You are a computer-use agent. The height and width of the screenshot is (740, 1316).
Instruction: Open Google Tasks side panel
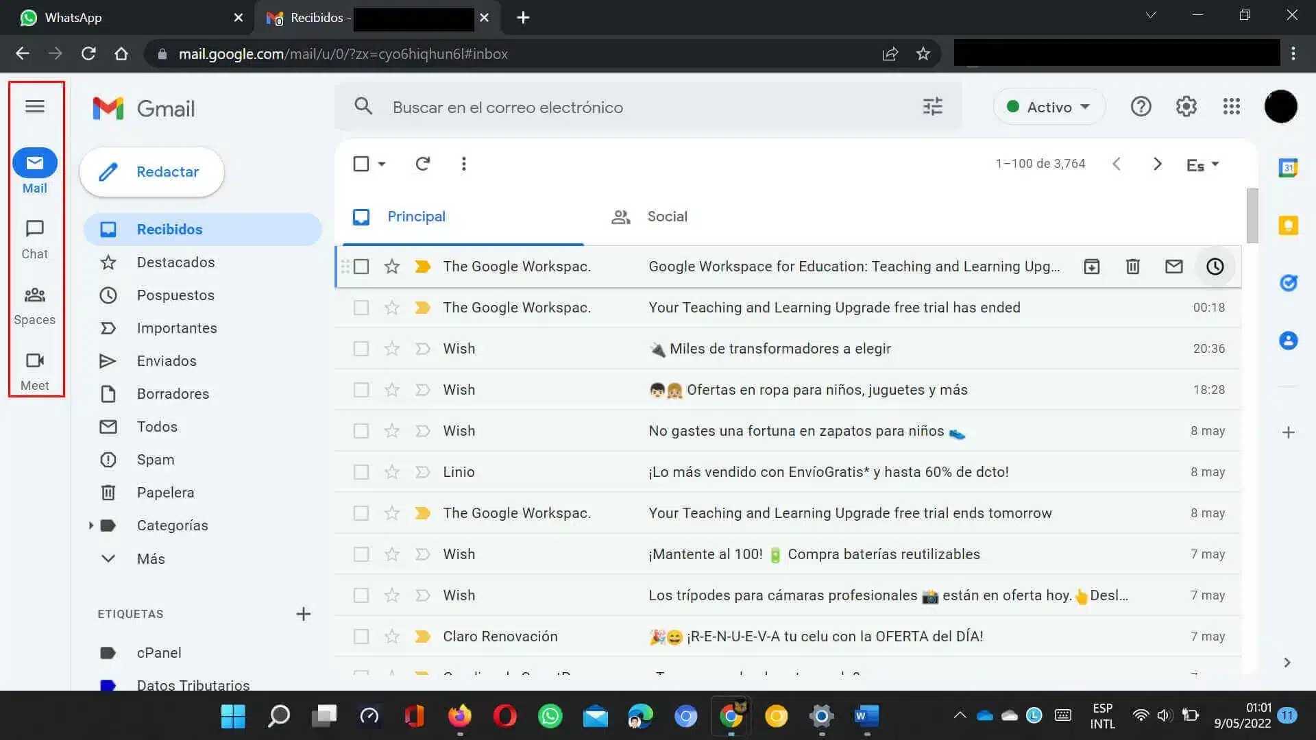point(1289,283)
